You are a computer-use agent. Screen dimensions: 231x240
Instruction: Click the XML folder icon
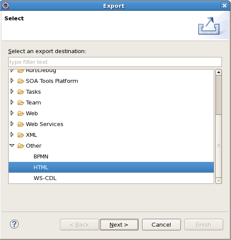coord(21,135)
